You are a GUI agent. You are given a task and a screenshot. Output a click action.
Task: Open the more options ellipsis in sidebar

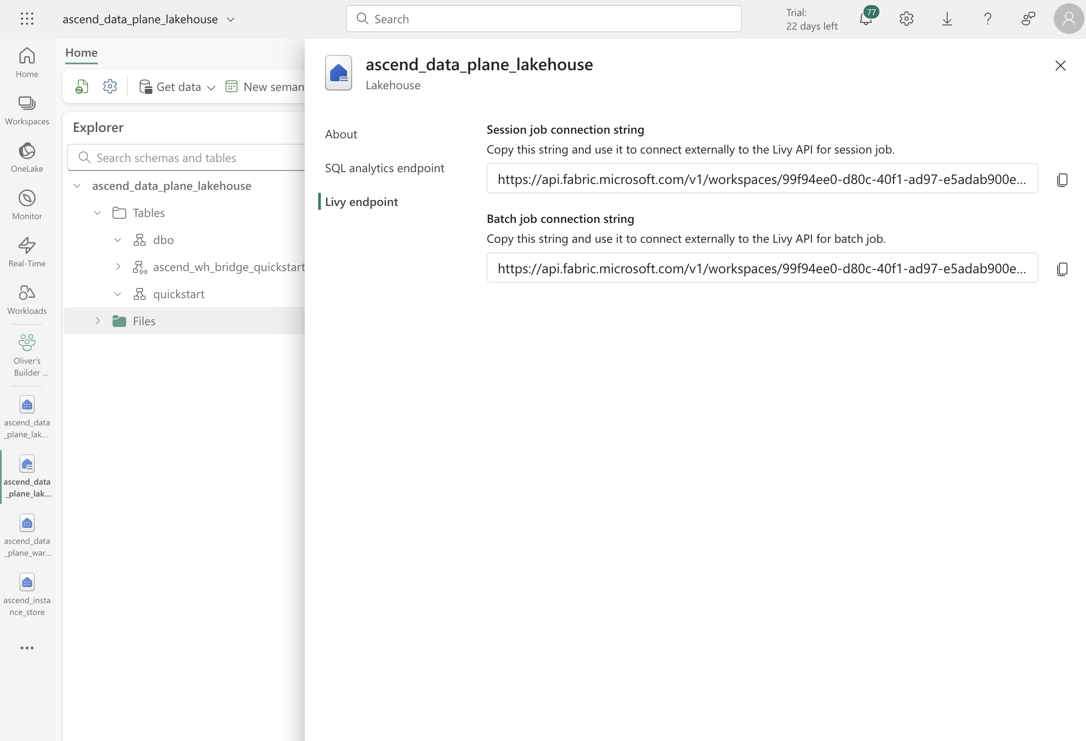point(27,648)
